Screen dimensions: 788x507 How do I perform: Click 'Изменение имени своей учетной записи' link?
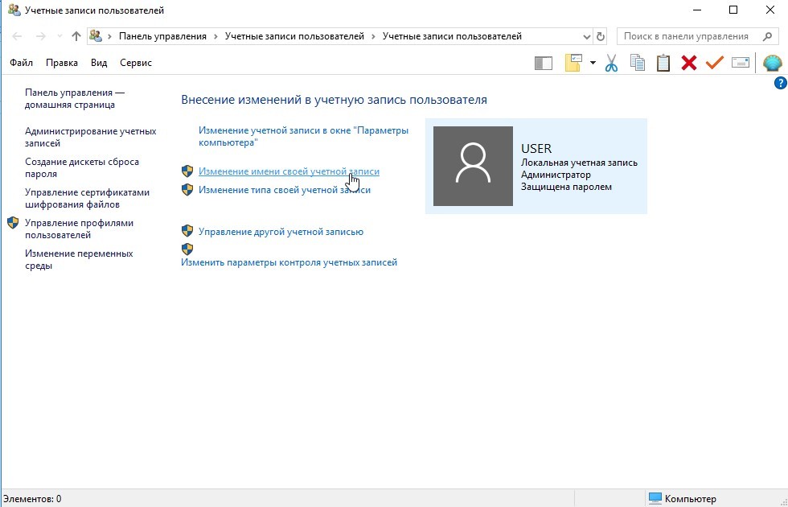click(289, 171)
